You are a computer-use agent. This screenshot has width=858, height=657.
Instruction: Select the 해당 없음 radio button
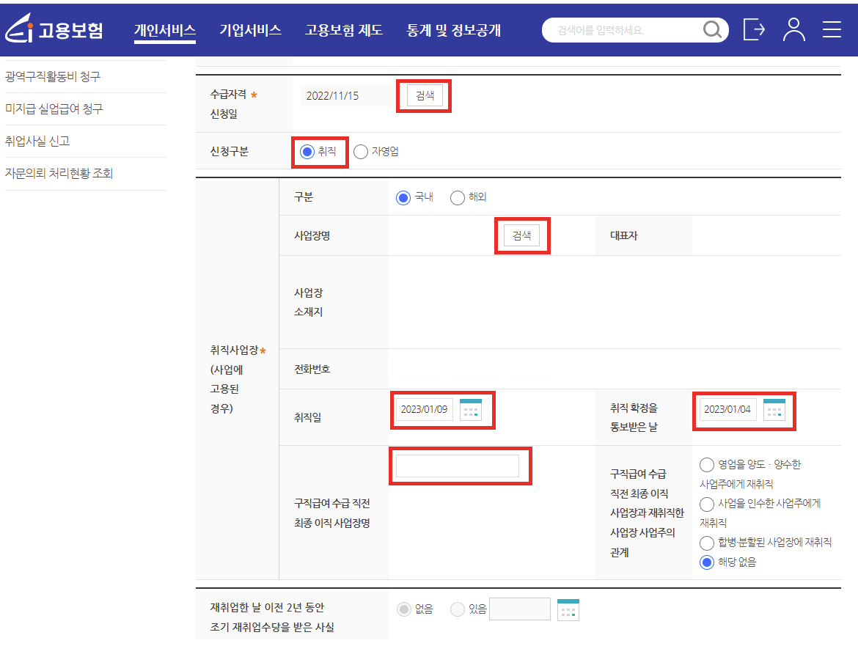pos(707,563)
